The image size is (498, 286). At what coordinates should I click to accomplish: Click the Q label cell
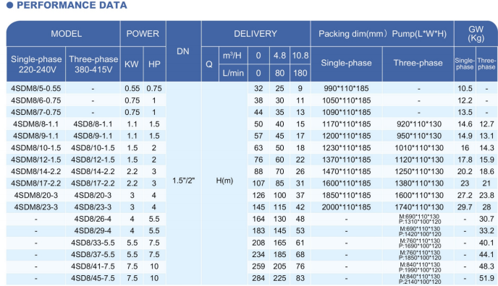pyautogui.click(x=209, y=64)
